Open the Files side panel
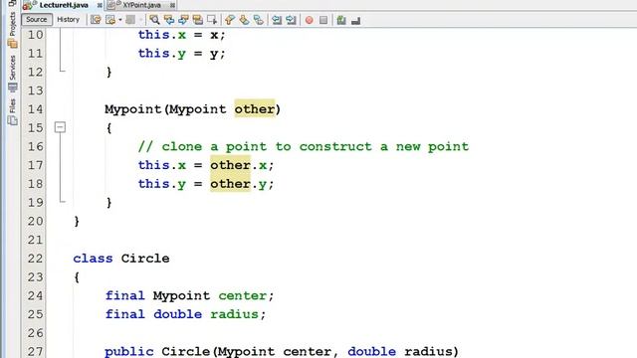Screen dimensions: 637x358 point(13,112)
